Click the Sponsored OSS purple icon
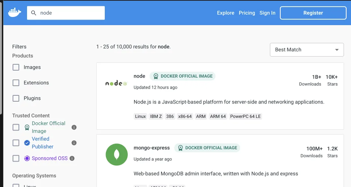The width and height of the screenshot is (351, 187). [x=27, y=159]
